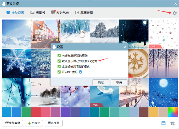Viewport: 179px width, 129px height.
Task: Open the 多彩气泡 tab
Action: 60,13
